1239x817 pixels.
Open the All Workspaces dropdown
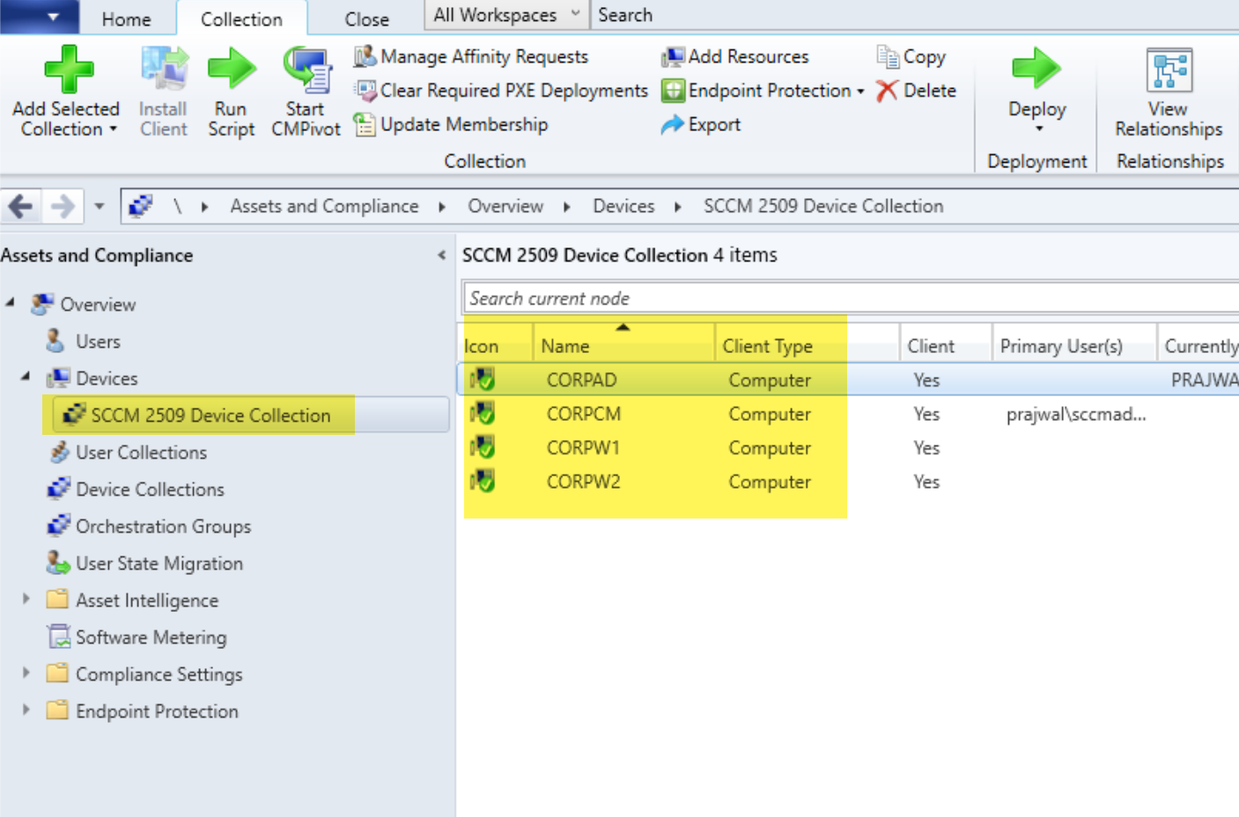pyautogui.click(x=507, y=15)
